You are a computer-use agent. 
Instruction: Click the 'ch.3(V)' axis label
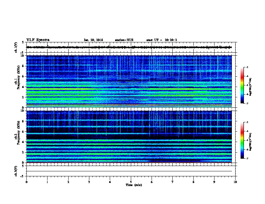click(16, 171)
